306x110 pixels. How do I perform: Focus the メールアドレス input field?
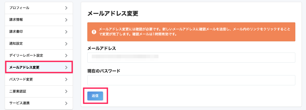click(x=191, y=57)
